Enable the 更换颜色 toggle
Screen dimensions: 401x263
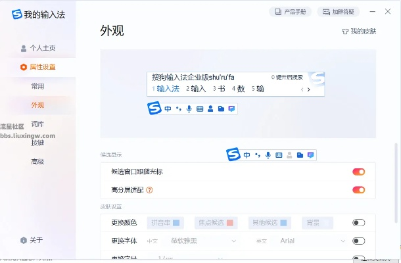[358, 223]
